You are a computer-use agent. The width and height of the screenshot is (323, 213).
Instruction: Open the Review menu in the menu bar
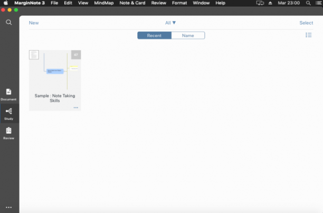[159, 3]
